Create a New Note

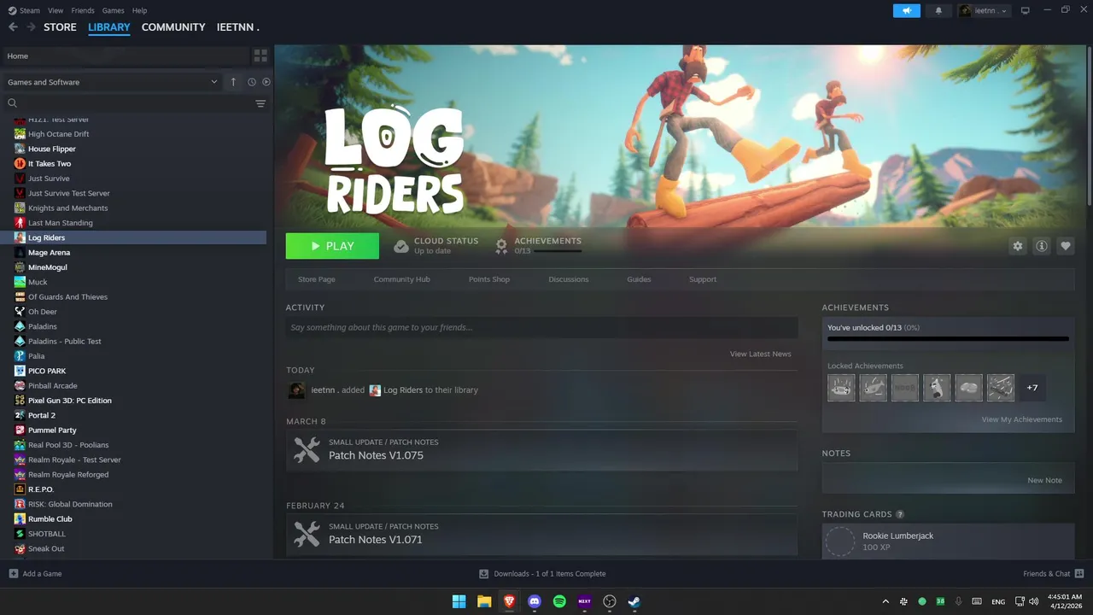coord(1044,480)
